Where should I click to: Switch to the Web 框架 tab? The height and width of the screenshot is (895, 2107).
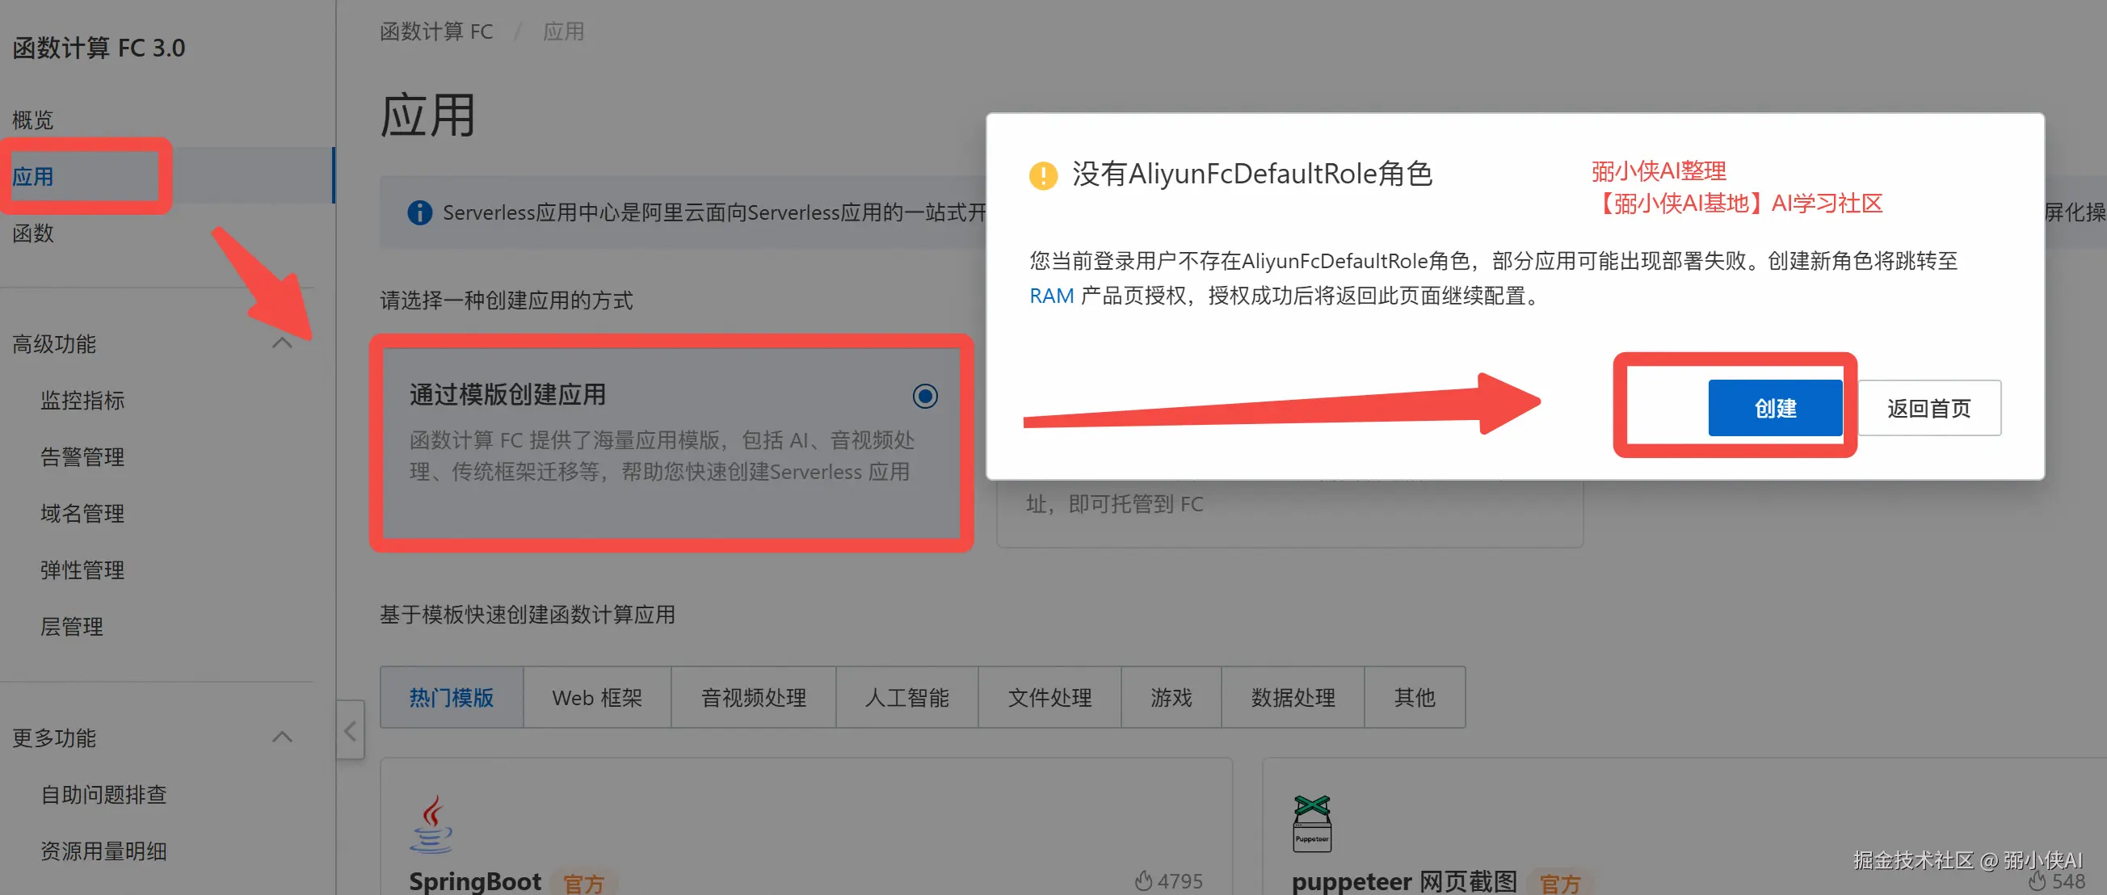(x=596, y=697)
